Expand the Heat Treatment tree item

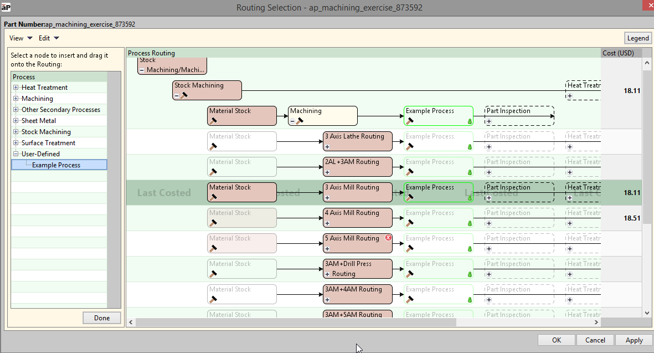(16, 88)
